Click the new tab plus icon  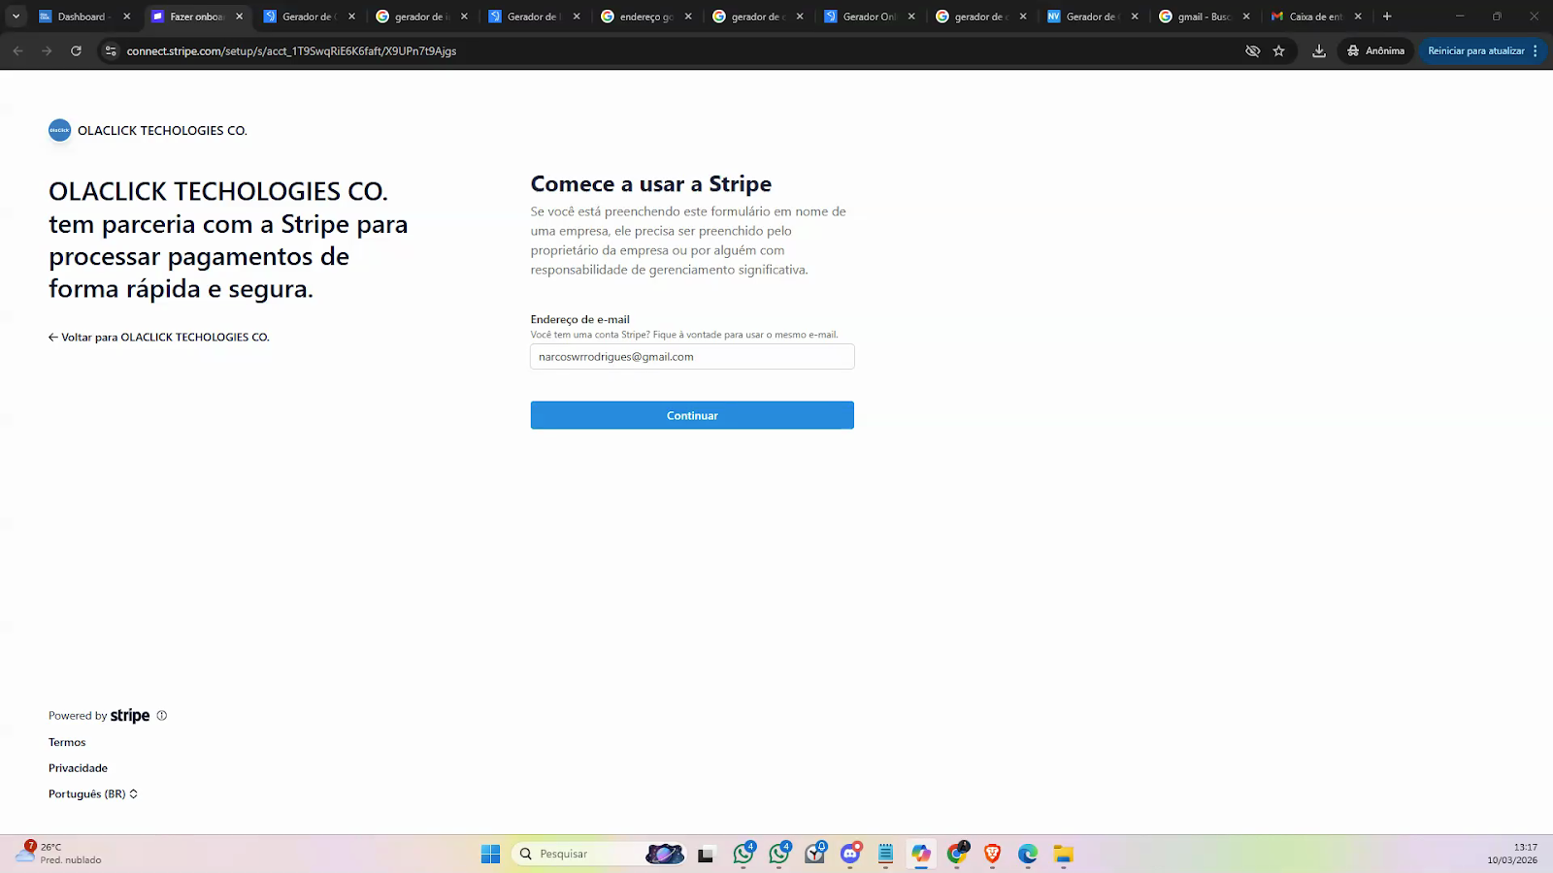(1387, 16)
